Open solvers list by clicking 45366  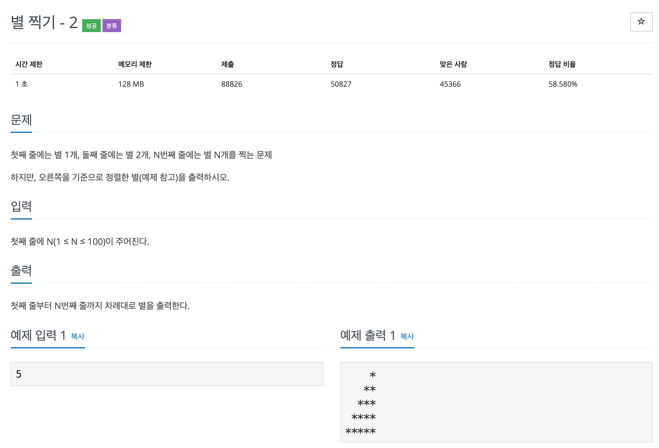[450, 84]
